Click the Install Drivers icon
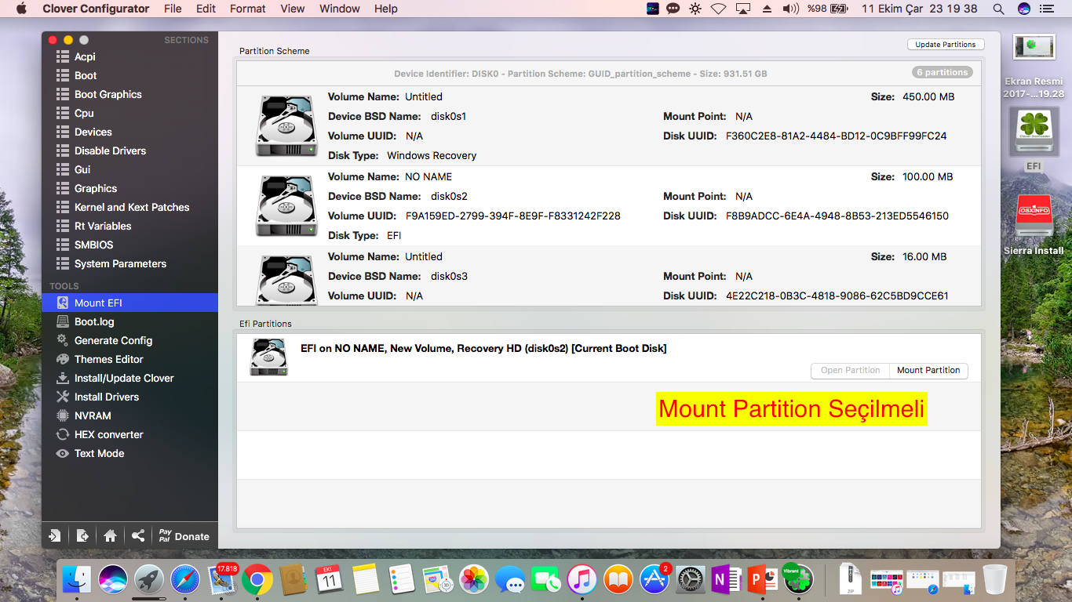Viewport: 1072px width, 602px height. coord(63,397)
